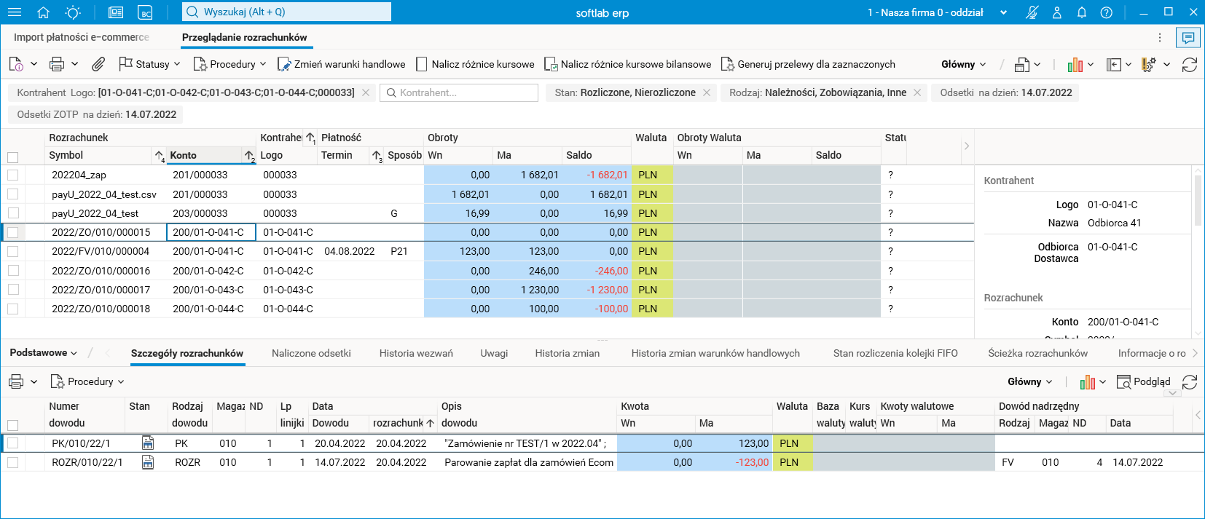Check the detail row ROZR/010/22/1

pos(12,462)
